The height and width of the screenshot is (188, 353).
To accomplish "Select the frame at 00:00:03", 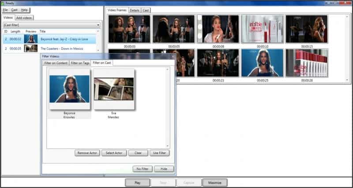I will [129, 29].
